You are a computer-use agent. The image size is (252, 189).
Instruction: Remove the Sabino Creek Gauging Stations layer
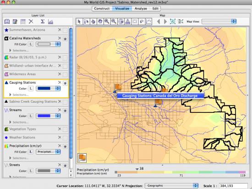tap(60, 101)
